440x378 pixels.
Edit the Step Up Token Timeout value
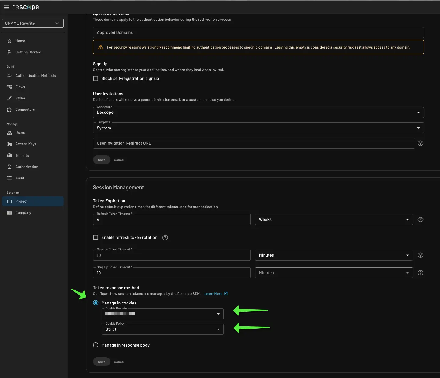pos(171,273)
